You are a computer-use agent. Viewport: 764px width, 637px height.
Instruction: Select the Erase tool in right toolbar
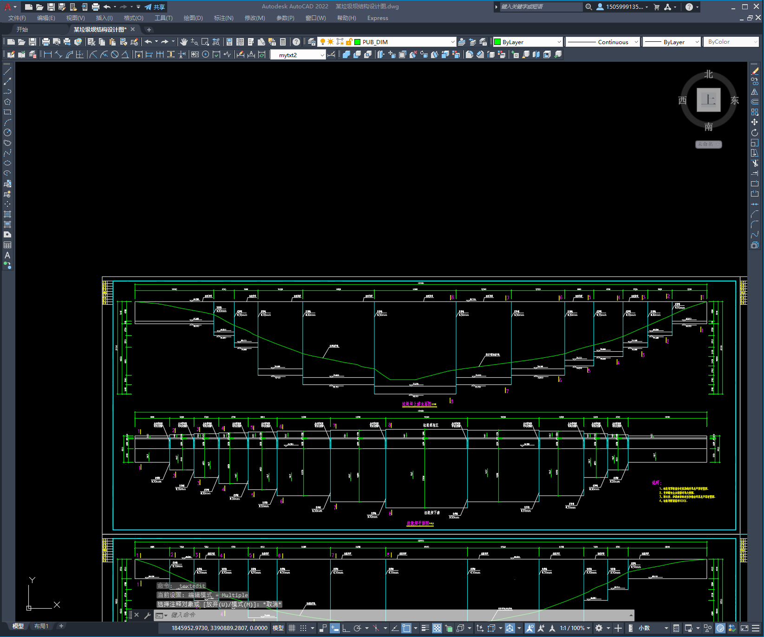755,72
